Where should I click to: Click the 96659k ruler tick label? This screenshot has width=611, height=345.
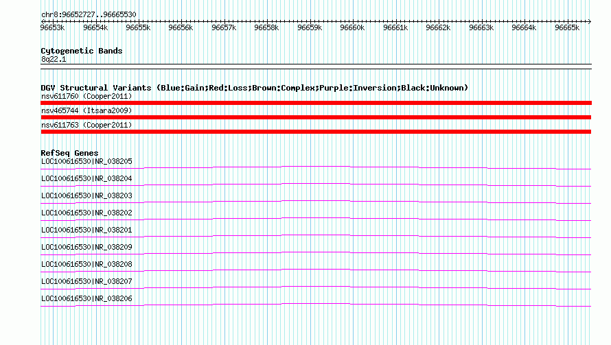pyautogui.click(x=310, y=27)
